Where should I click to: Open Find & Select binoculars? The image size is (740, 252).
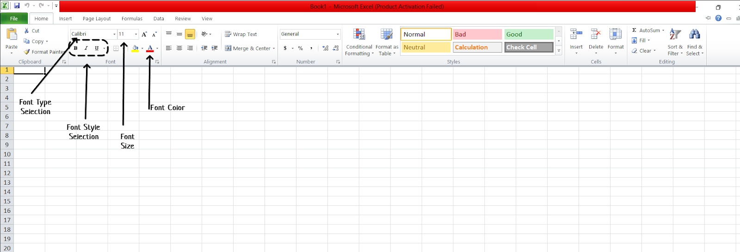pyautogui.click(x=695, y=42)
